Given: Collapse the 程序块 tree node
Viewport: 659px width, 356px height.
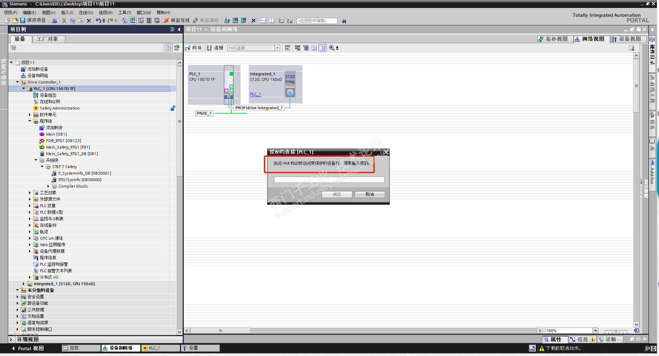Looking at the screenshot, I should (30, 121).
